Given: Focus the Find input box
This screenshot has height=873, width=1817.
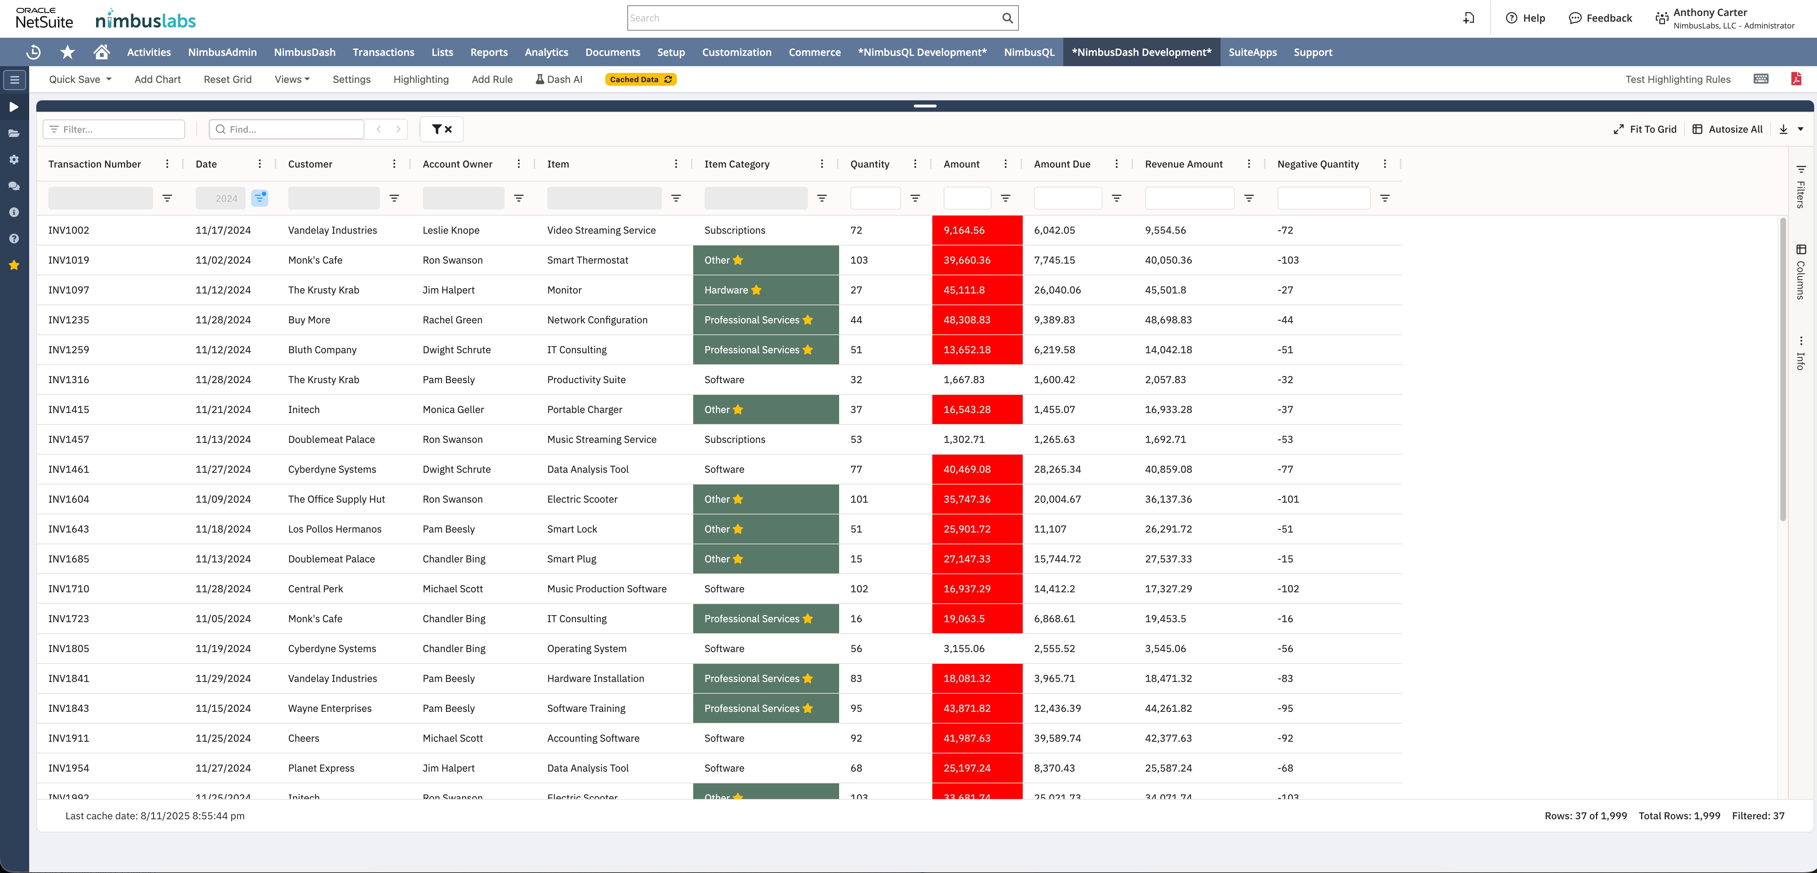Looking at the screenshot, I should click(286, 129).
